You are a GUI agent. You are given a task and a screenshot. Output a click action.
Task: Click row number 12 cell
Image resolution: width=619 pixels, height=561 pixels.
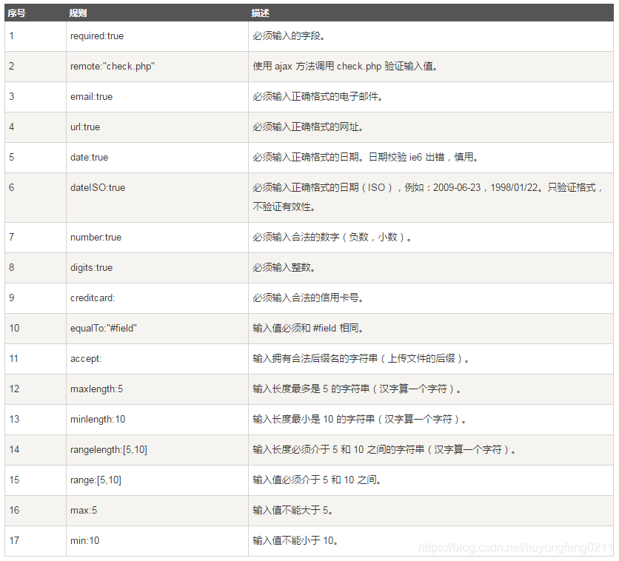[36, 389]
